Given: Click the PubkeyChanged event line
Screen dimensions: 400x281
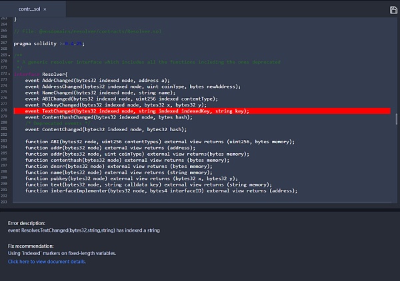Looking at the screenshot, I should point(121,105).
